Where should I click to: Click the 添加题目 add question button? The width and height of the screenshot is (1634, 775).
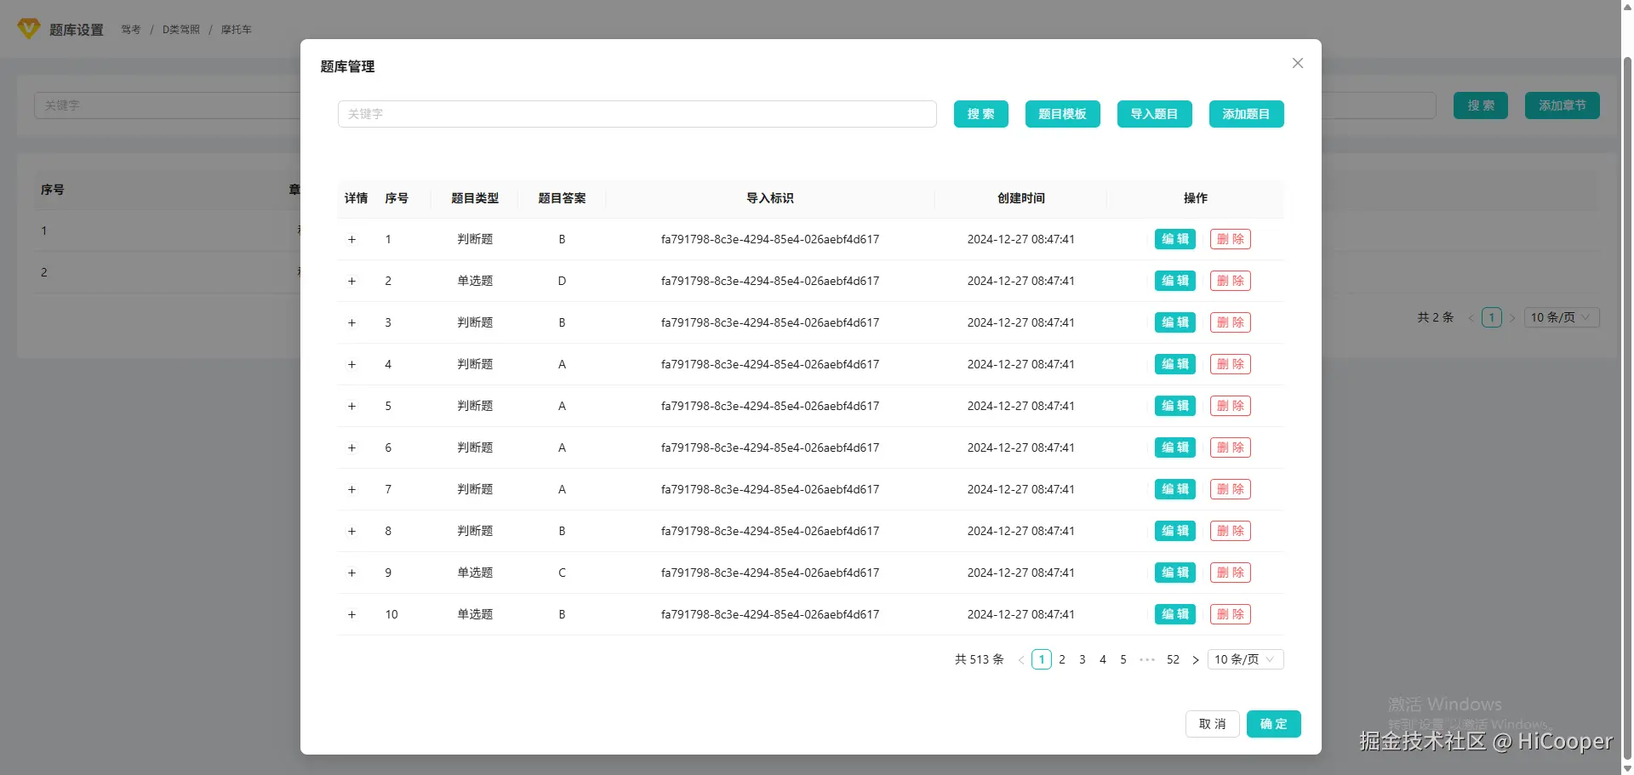[1246, 113]
